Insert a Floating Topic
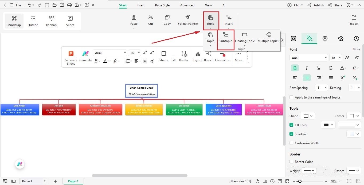 [x=245, y=37]
